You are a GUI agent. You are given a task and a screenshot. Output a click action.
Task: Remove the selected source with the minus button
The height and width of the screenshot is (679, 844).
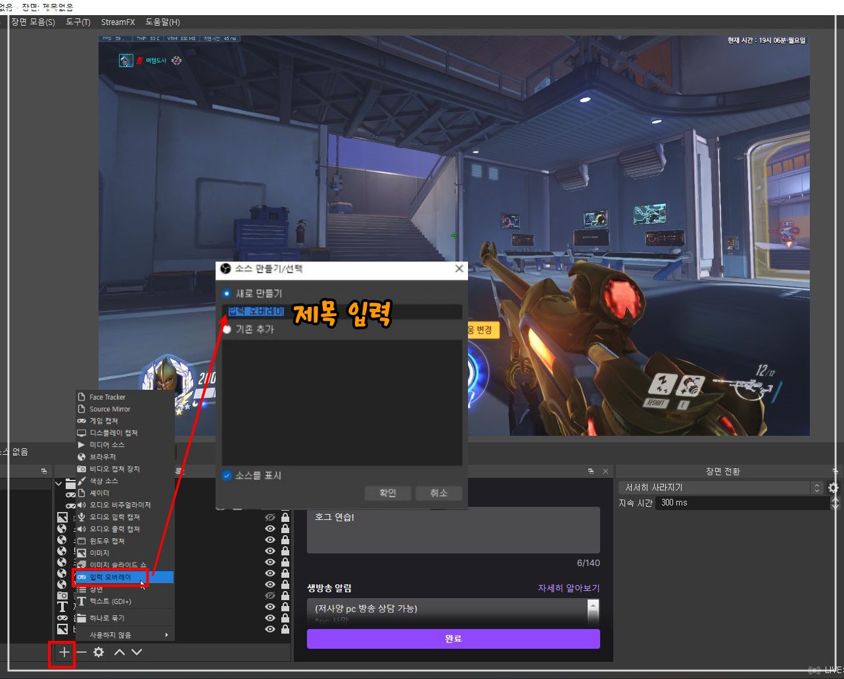[82, 652]
